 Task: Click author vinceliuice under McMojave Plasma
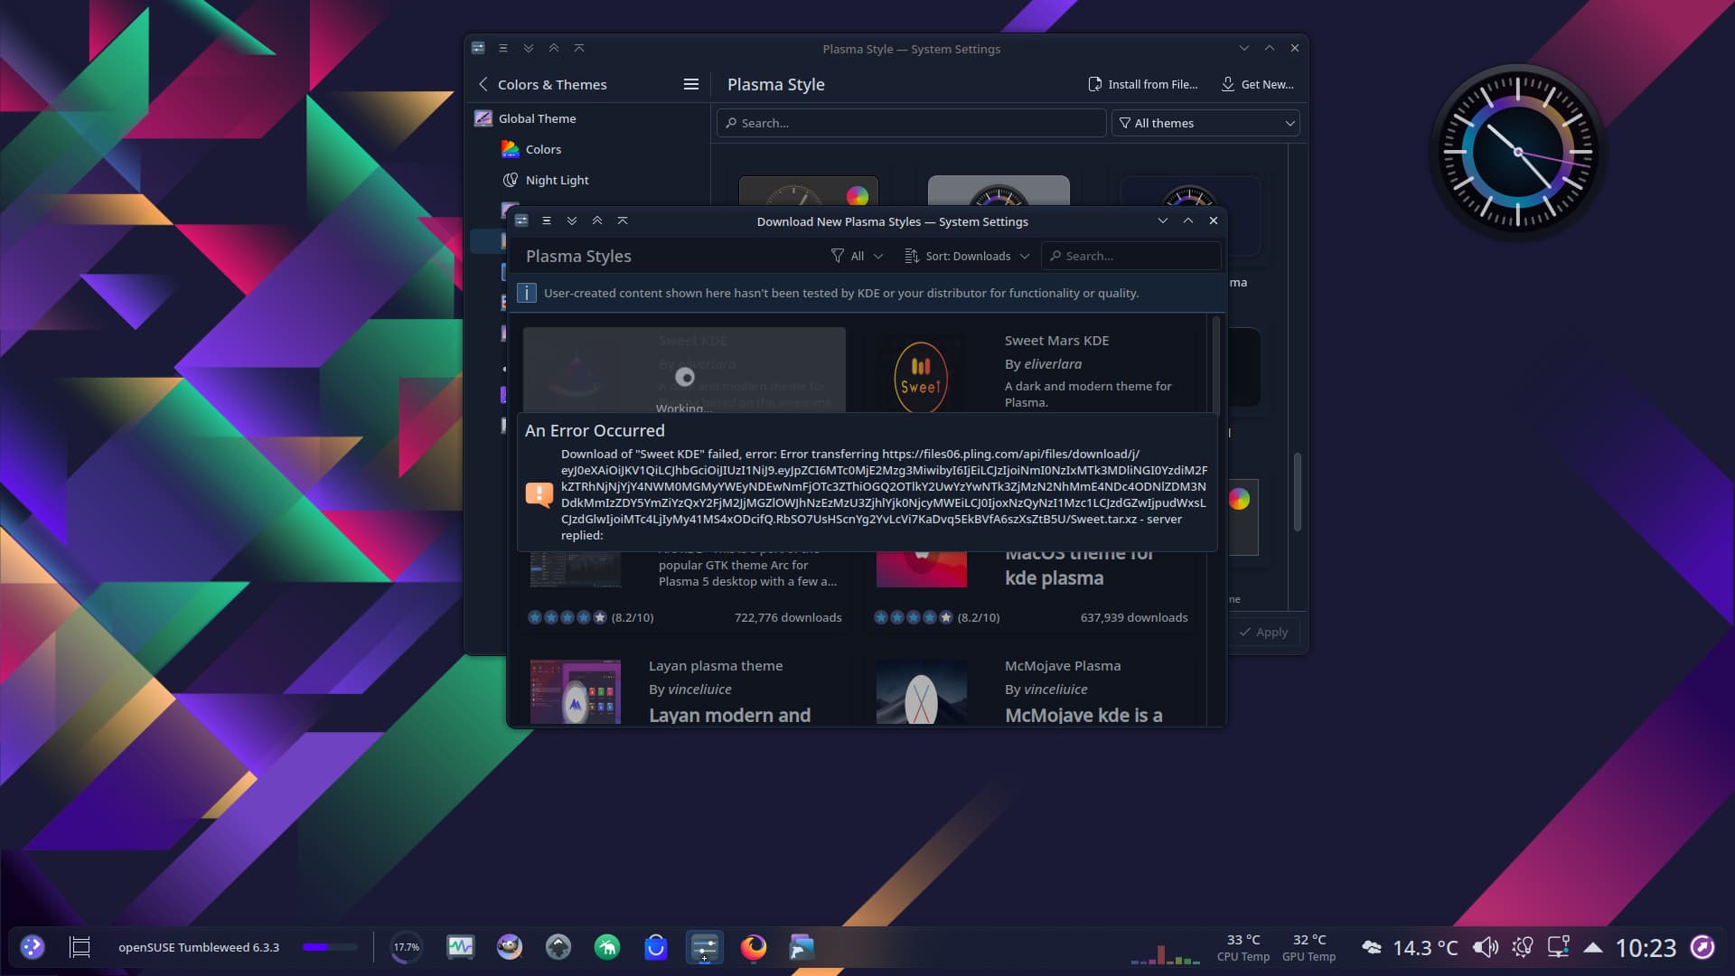coord(1055,690)
